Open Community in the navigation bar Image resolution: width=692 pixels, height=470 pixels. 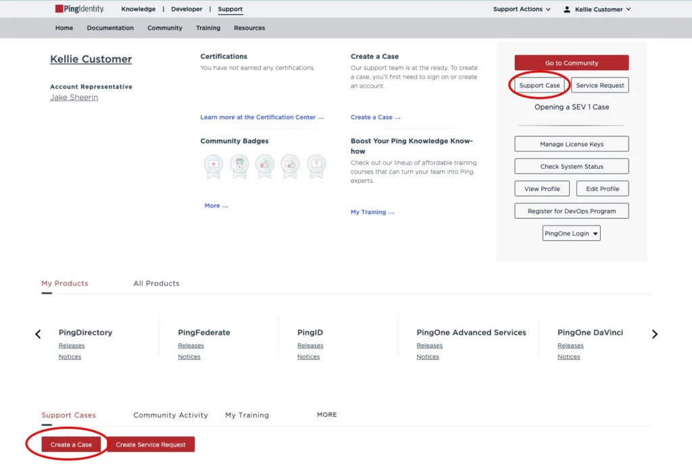tap(165, 28)
